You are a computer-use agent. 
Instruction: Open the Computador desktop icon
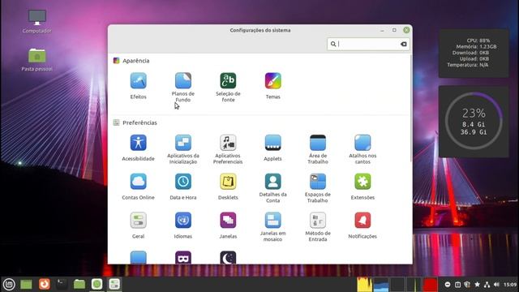tap(37, 21)
